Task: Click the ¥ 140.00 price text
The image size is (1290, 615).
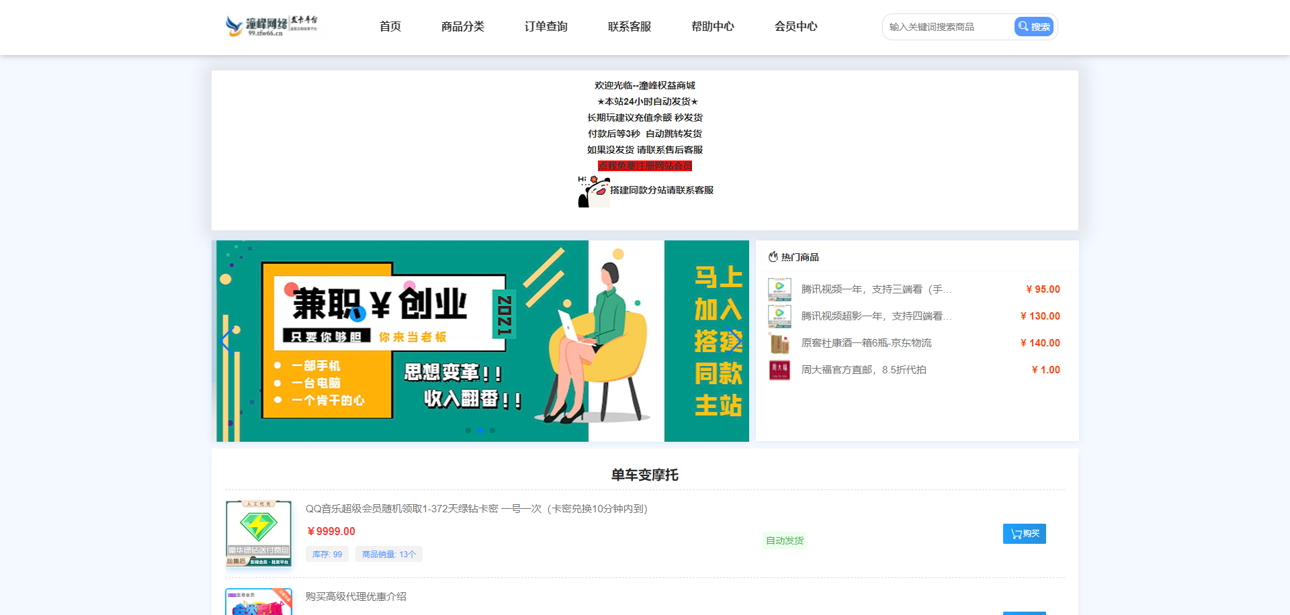Action: pyautogui.click(x=1040, y=343)
